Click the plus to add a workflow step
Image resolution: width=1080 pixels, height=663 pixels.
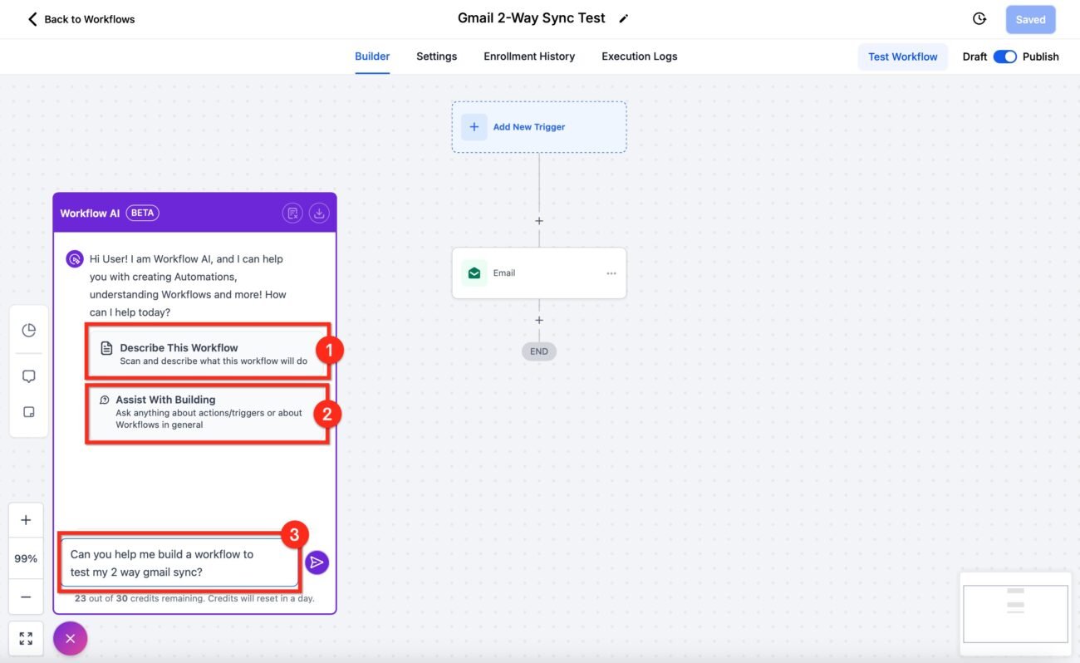pyautogui.click(x=538, y=220)
